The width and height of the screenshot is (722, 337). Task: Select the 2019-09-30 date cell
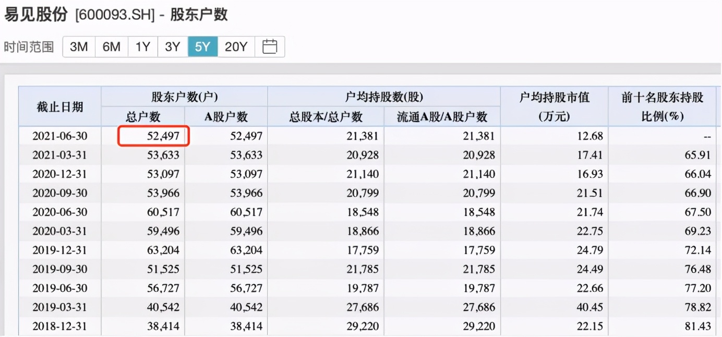(x=60, y=269)
